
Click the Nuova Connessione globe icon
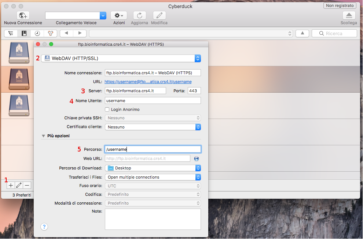click(23, 15)
